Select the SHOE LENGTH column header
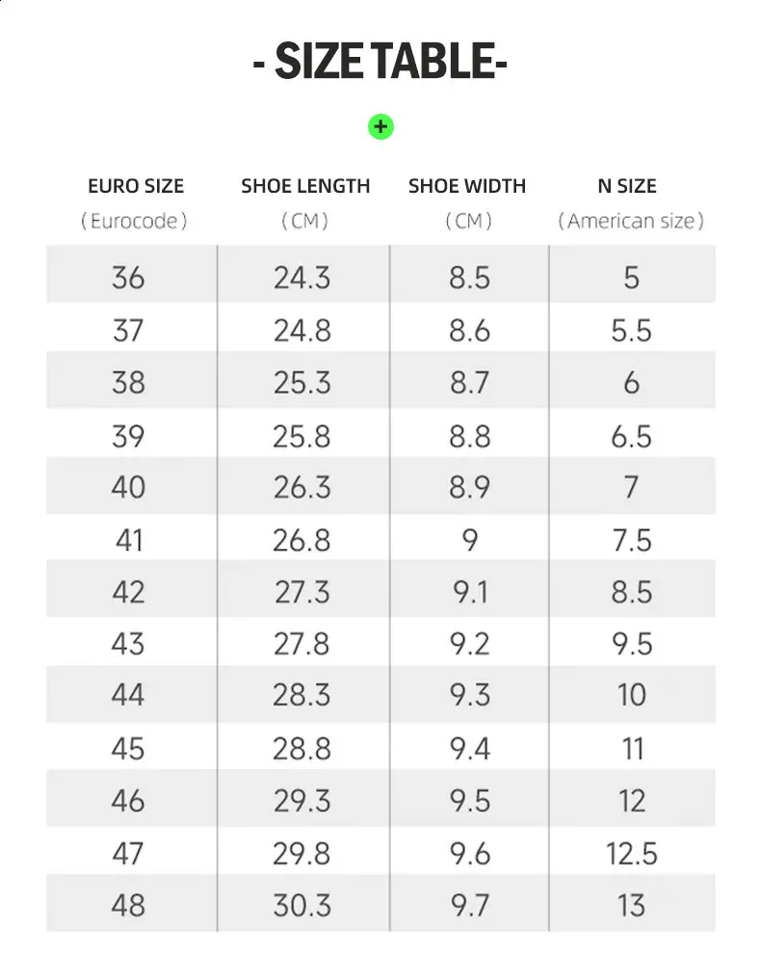The width and height of the screenshot is (761, 958). pyautogui.click(x=305, y=186)
